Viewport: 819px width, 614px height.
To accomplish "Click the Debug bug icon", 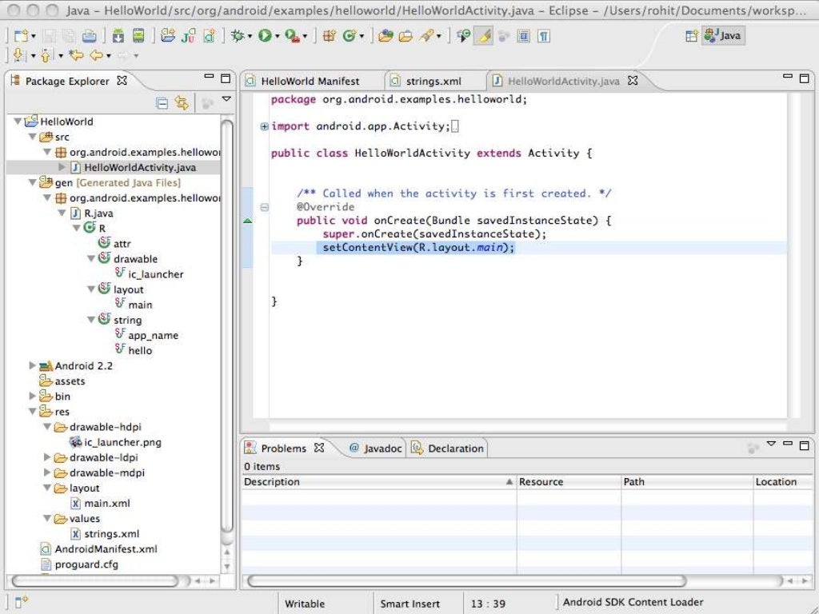I will (238, 36).
